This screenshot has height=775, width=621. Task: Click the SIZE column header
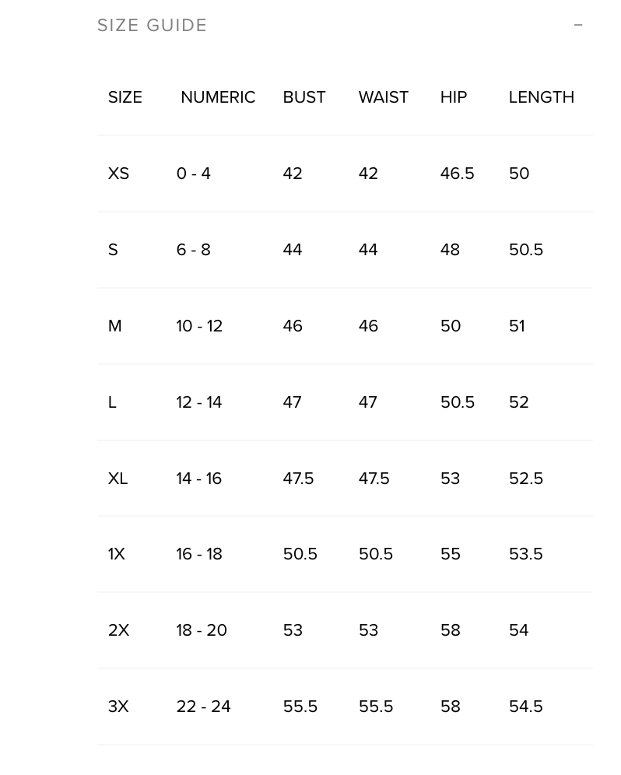(x=125, y=97)
